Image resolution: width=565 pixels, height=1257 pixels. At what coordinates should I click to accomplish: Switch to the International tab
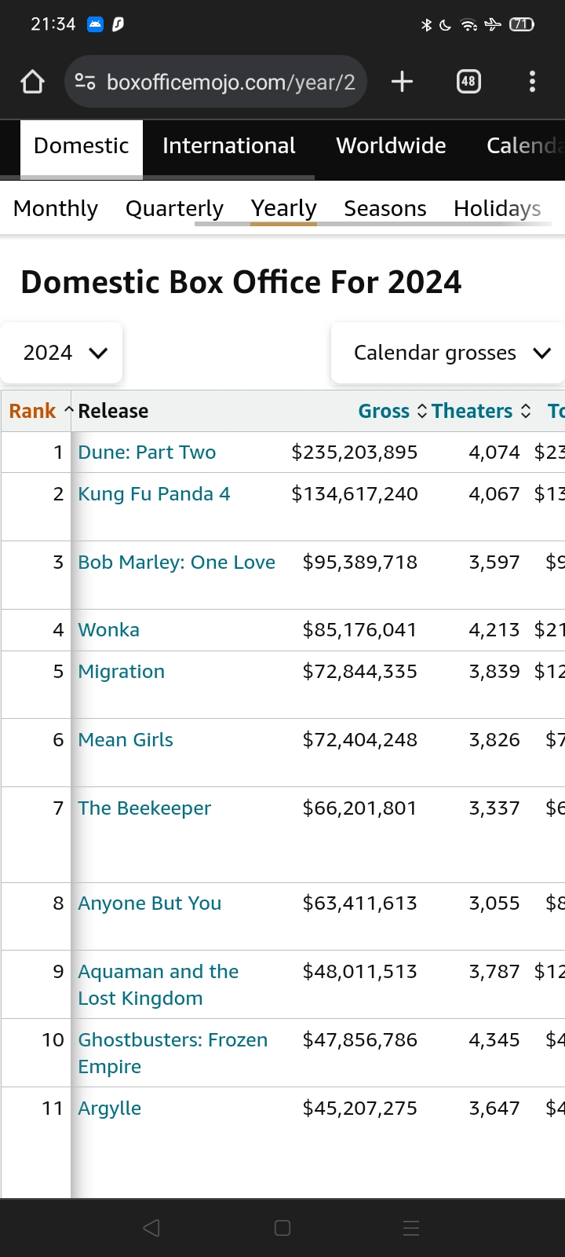click(x=228, y=146)
